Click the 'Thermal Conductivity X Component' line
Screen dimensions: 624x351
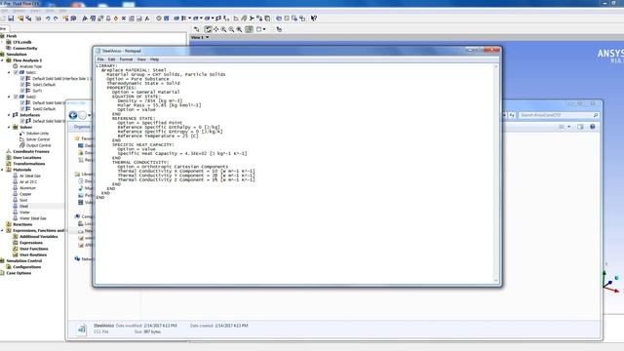186,172
